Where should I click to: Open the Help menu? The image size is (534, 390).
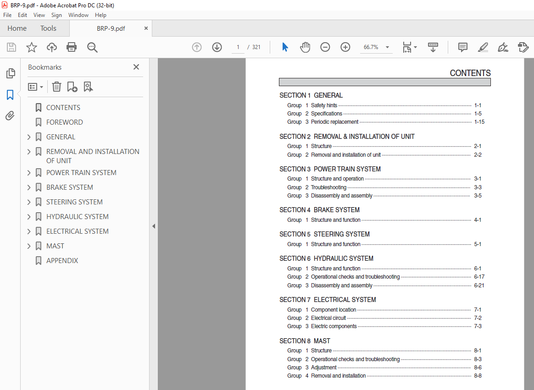point(100,15)
